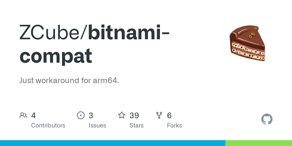Click the issues count 3
Screen dimensions: 292x146
tap(91, 116)
